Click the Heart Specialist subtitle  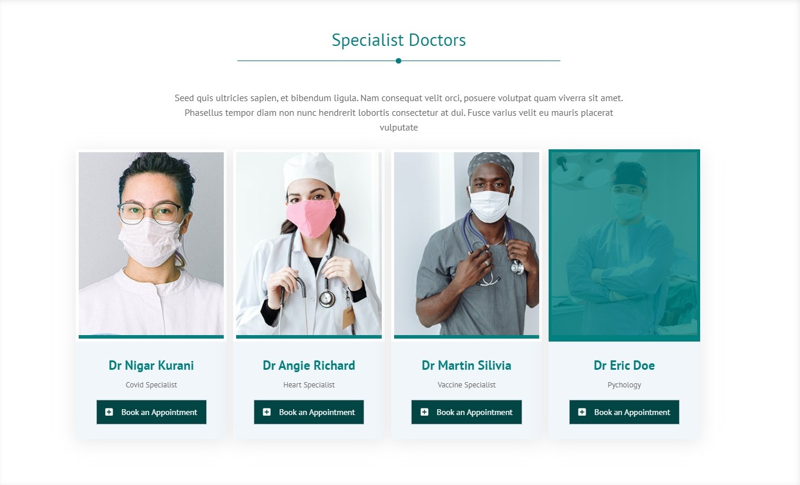309,385
